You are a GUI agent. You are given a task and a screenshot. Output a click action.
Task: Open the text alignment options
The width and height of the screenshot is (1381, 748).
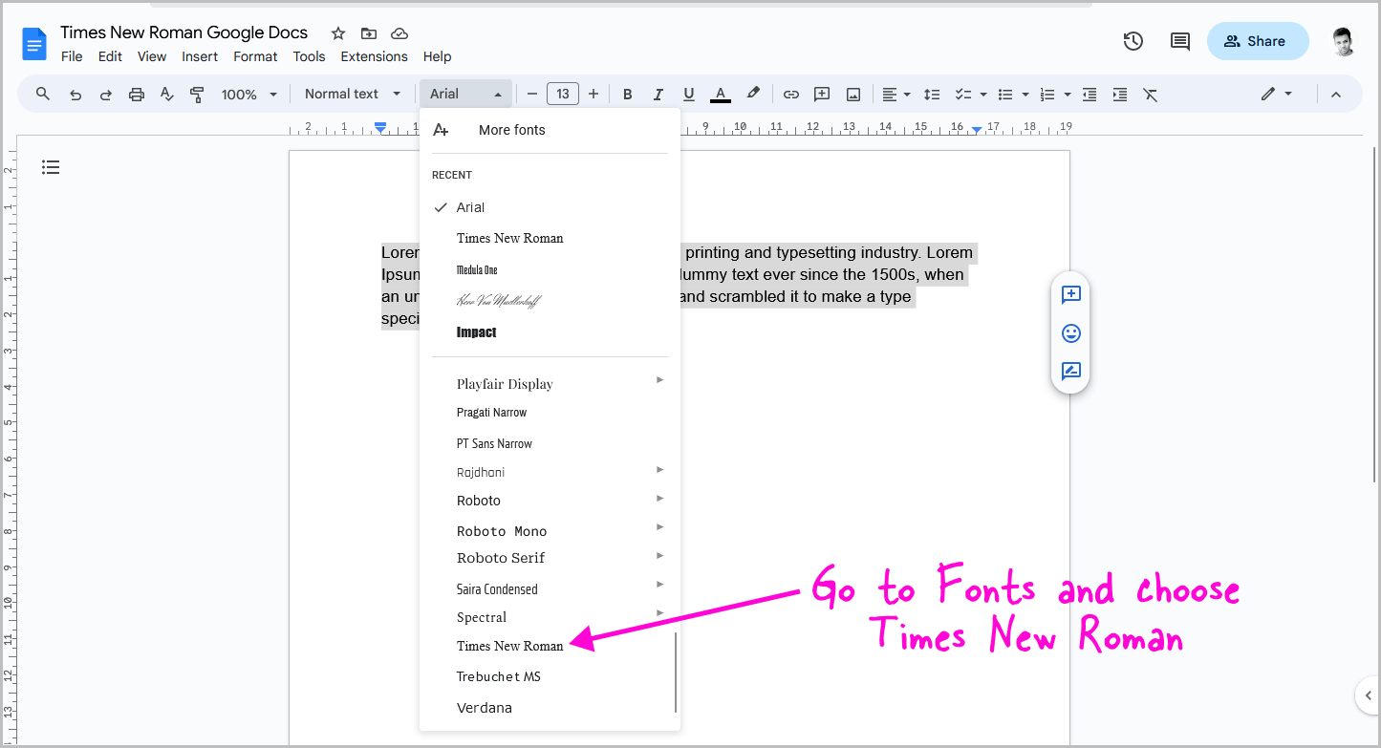click(x=895, y=94)
